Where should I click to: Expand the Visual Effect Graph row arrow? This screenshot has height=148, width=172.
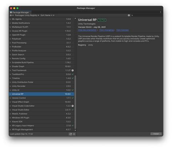pyautogui.click(x=10, y=102)
